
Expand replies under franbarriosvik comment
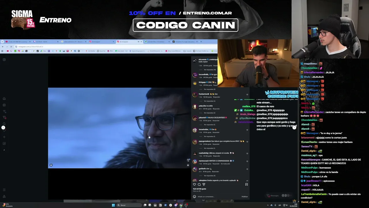coord(210,101)
